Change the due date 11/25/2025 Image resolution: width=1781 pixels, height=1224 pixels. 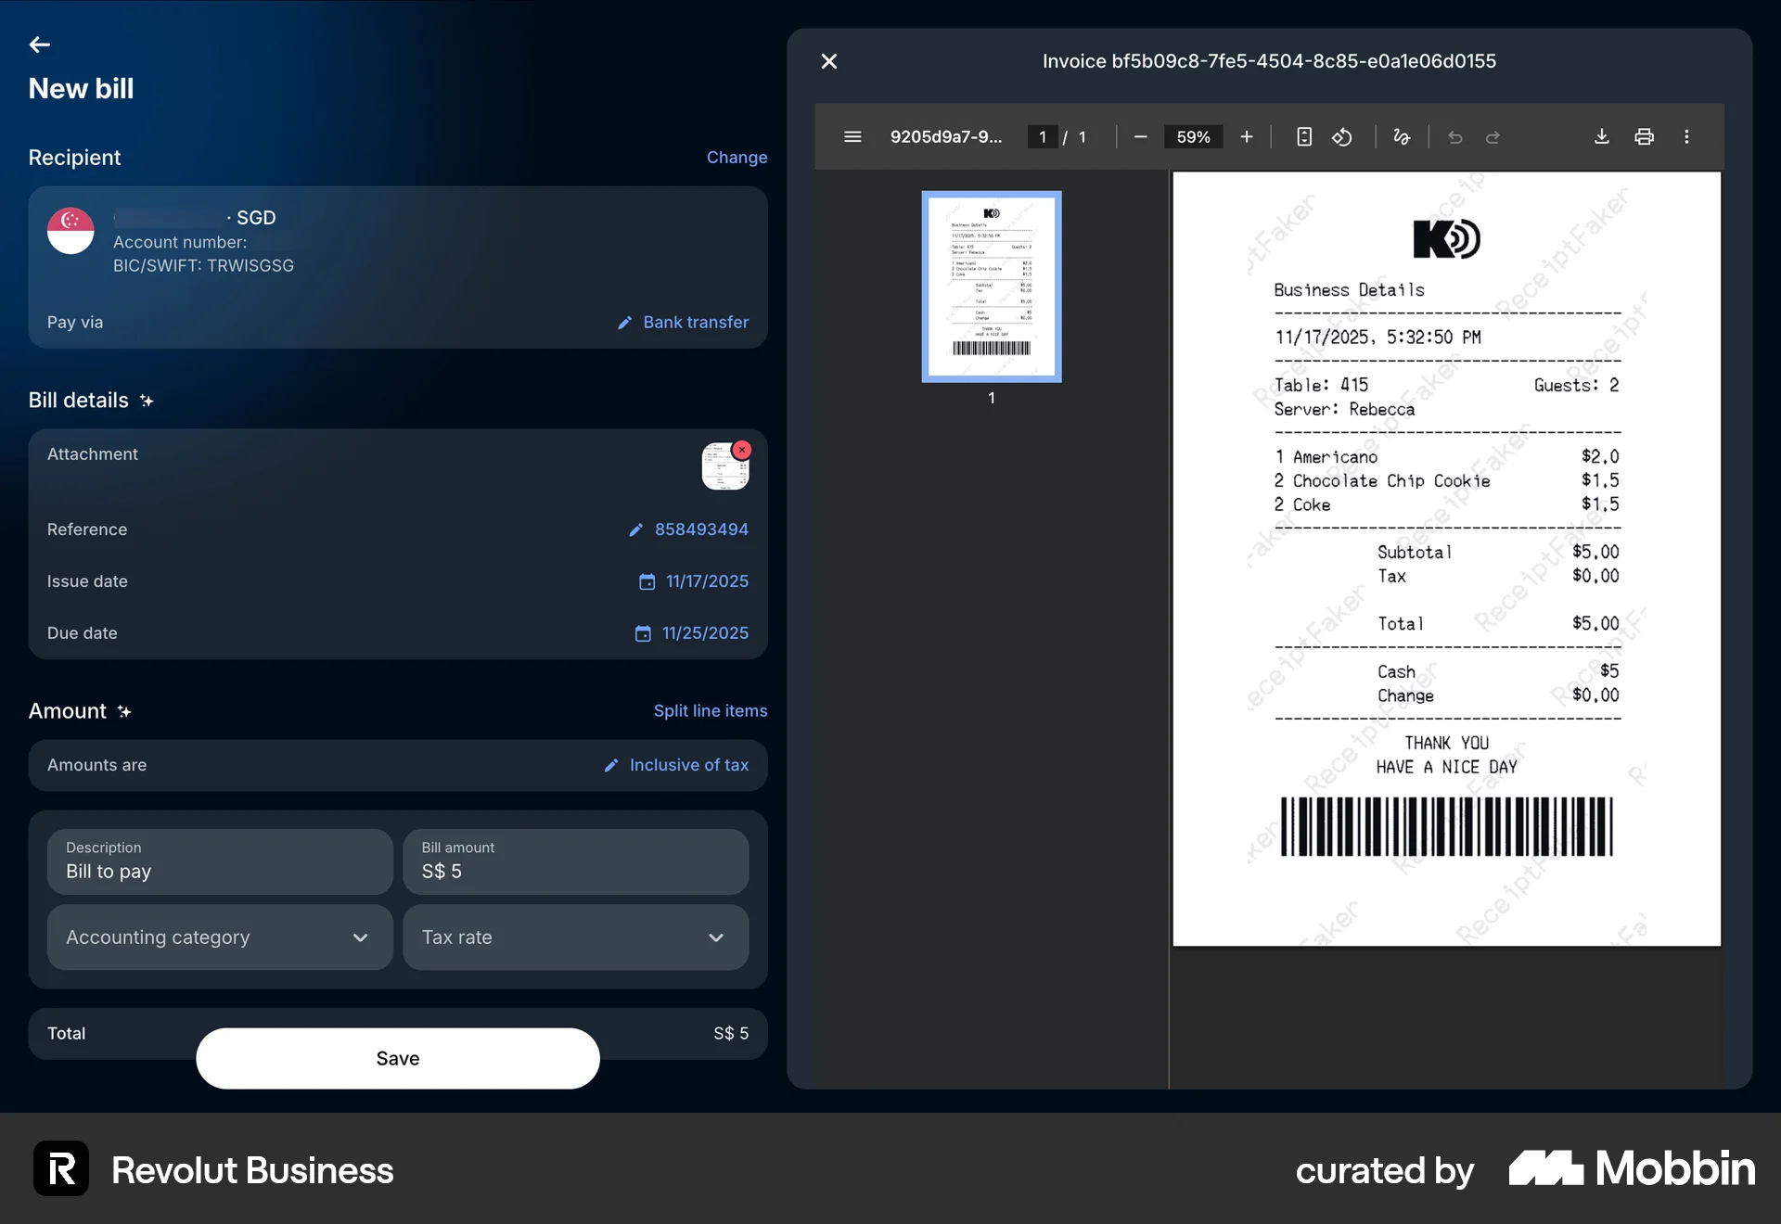click(705, 633)
